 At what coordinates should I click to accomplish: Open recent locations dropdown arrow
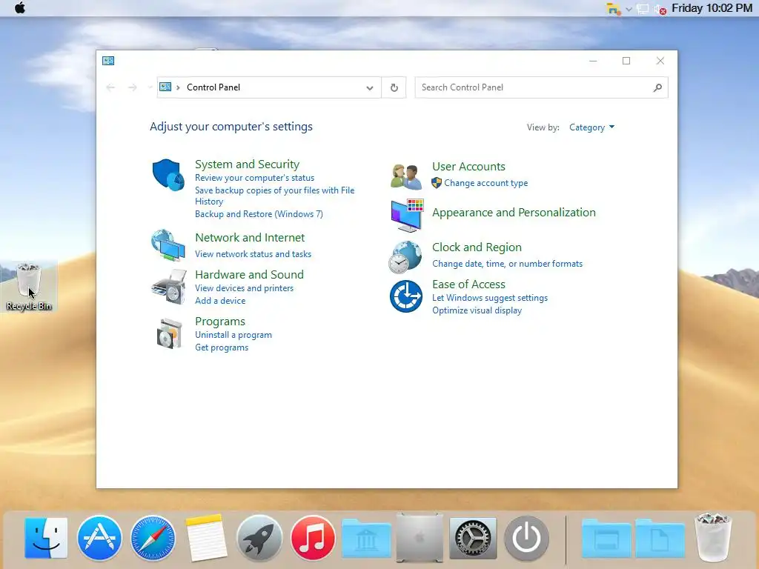click(150, 87)
